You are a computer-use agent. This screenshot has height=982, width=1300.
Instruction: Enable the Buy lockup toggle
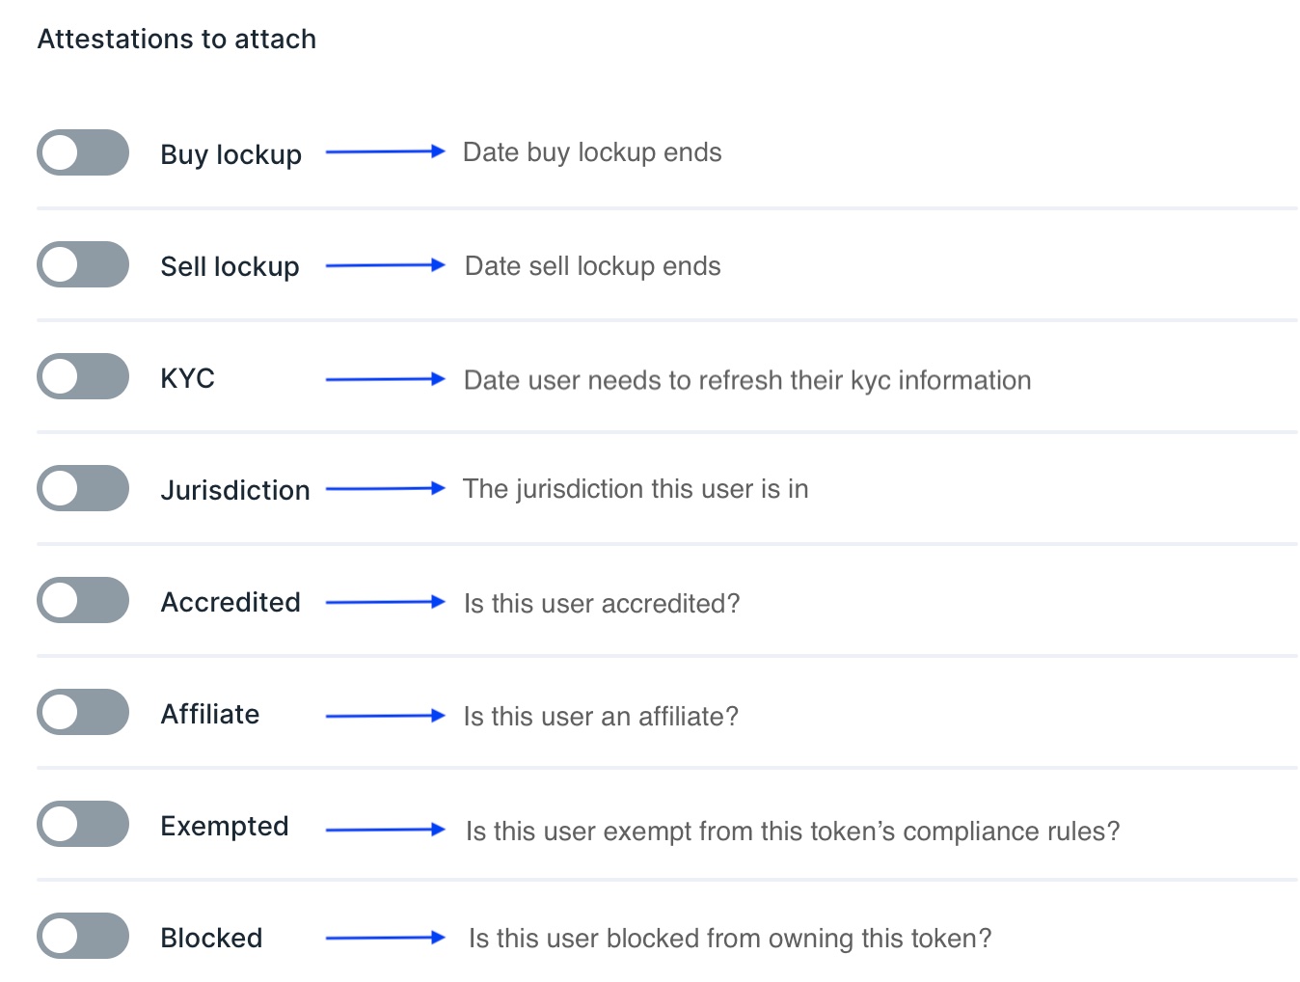click(83, 152)
